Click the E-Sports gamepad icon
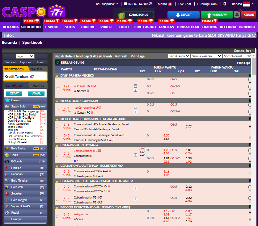This screenshot has height=226, width=258. pyautogui.click(x=7, y=161)
